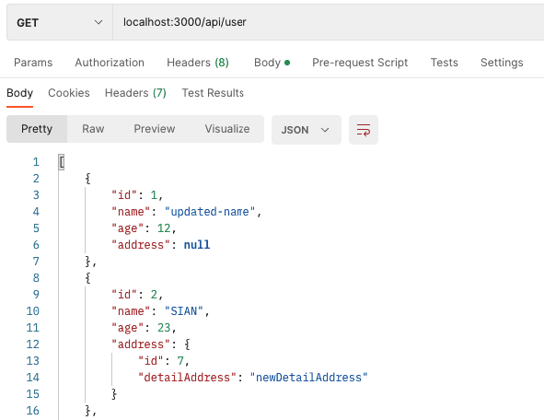Click the "SIAN" name value

184,311
